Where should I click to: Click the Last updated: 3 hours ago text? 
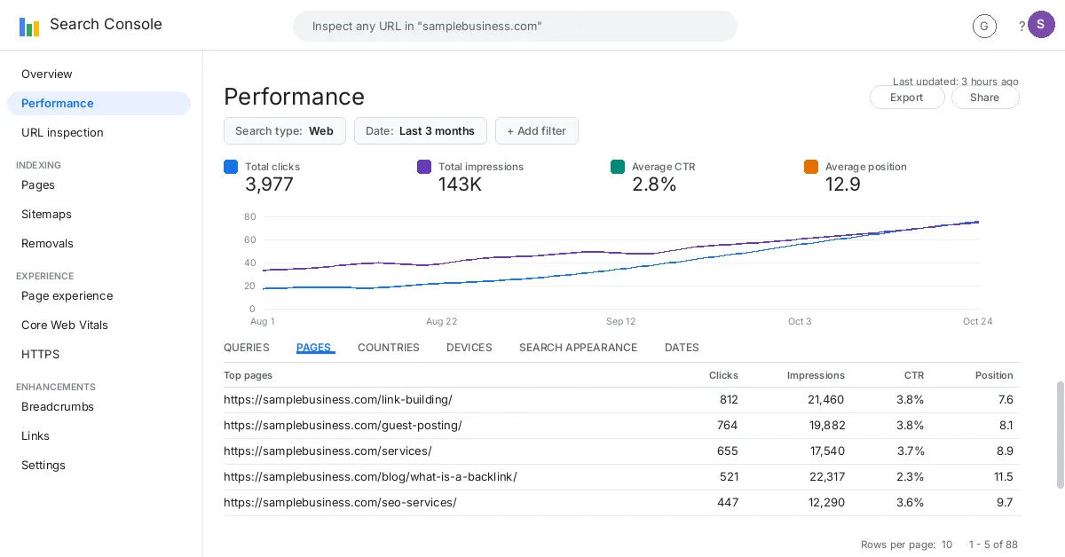[956, 82]
